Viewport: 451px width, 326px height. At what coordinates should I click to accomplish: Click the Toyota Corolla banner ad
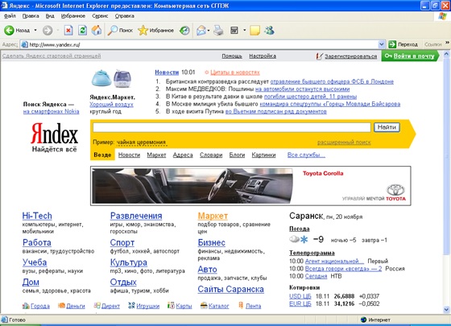[x=250, y=186]
